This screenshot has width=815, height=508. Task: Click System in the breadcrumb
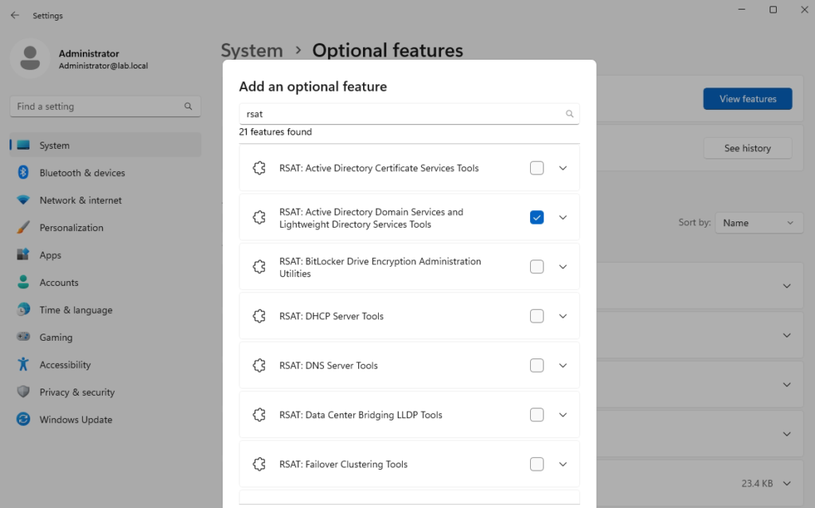click(x=252, y=50)
